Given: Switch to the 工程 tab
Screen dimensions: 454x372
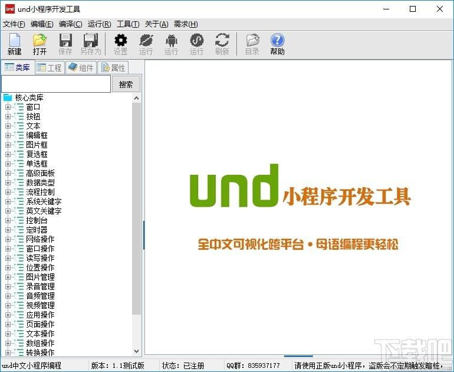Looking at the screenshot, I should pos(50,68).
